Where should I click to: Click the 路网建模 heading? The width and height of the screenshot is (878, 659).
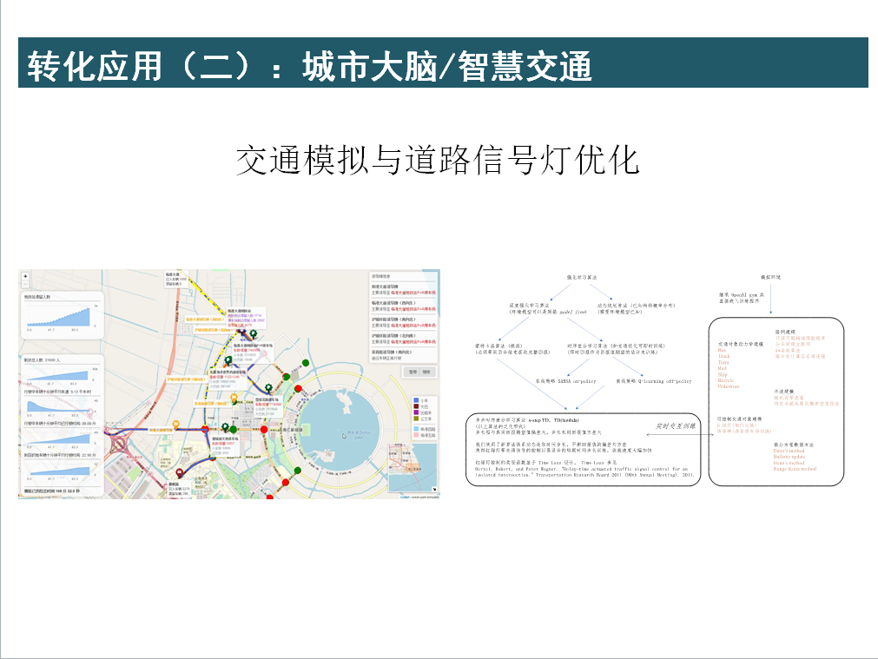(x=785, y=332)
